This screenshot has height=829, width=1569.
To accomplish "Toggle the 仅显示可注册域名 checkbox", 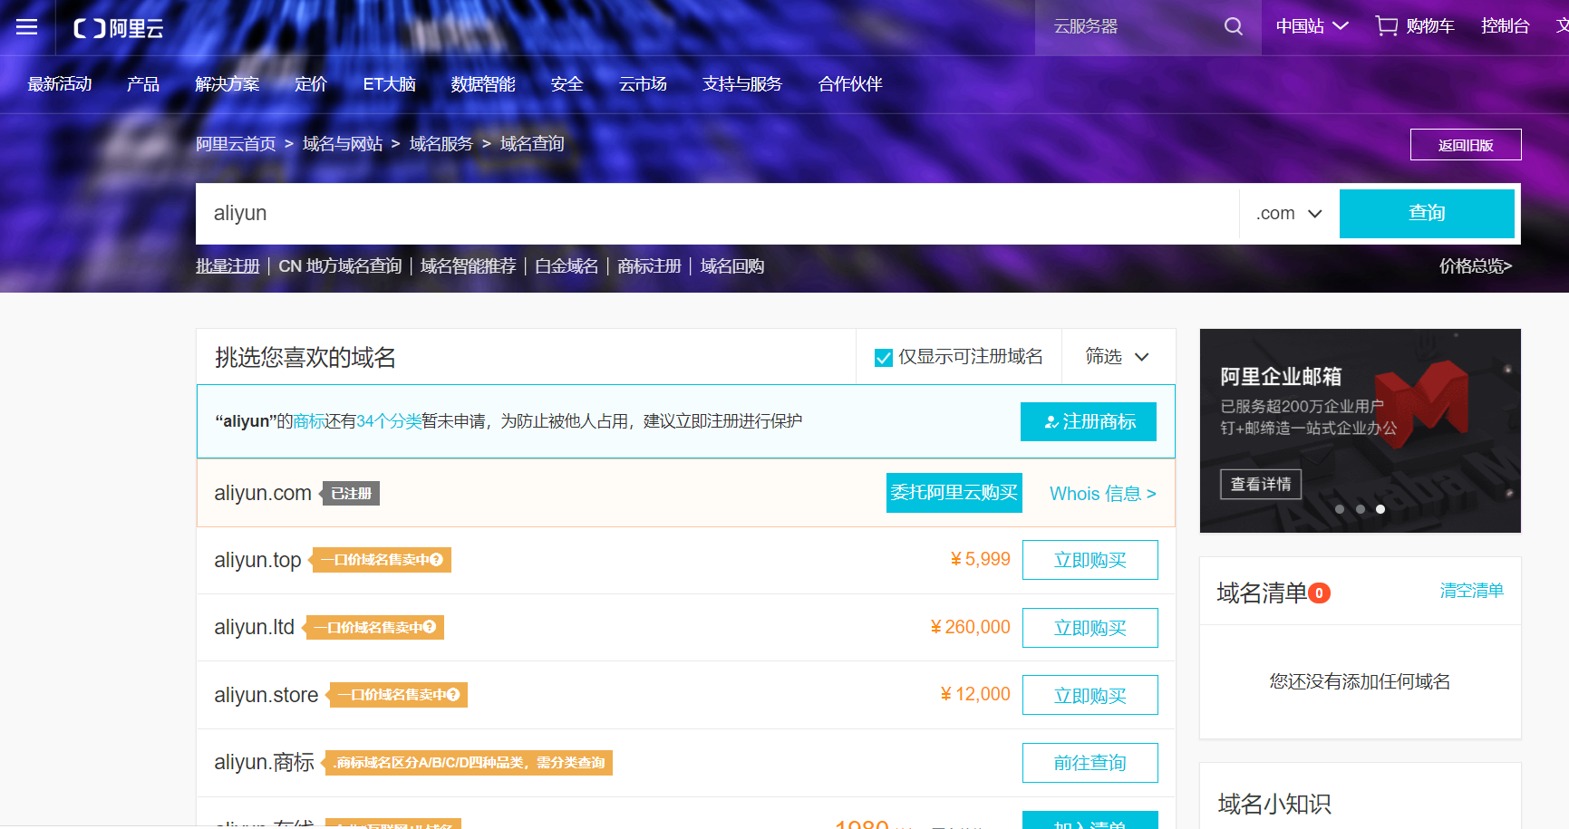I will pyautogui.click(x=884, y=358).
